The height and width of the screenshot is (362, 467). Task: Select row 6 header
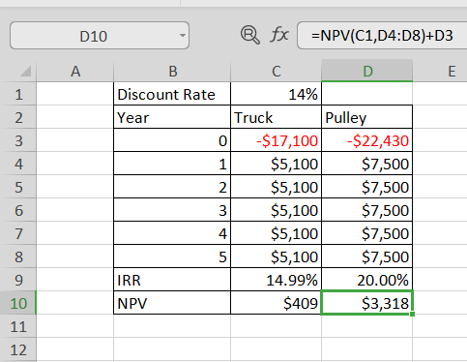[18, 210]
